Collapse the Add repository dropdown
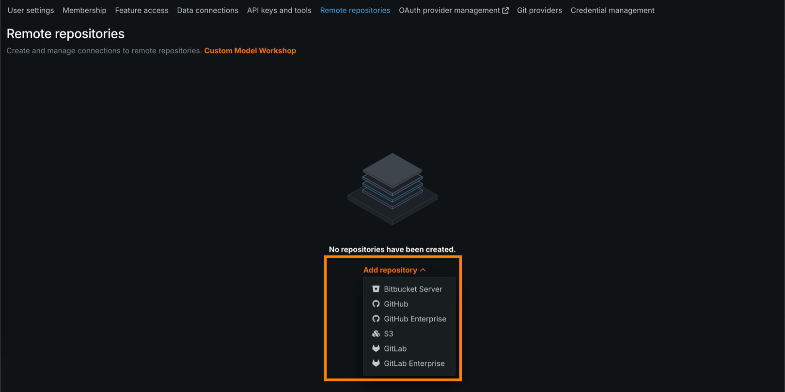The width and height of the screenshot is (785, 392). (x=390, y=270)
